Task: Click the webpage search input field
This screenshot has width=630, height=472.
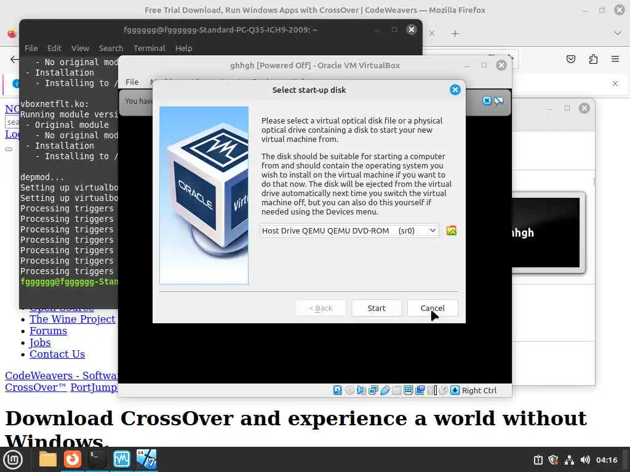Action: click(x=12, y=122)
